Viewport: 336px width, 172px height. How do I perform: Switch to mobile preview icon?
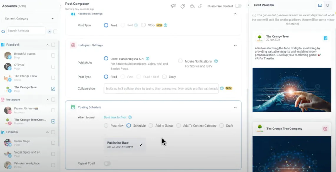(327, 5)
